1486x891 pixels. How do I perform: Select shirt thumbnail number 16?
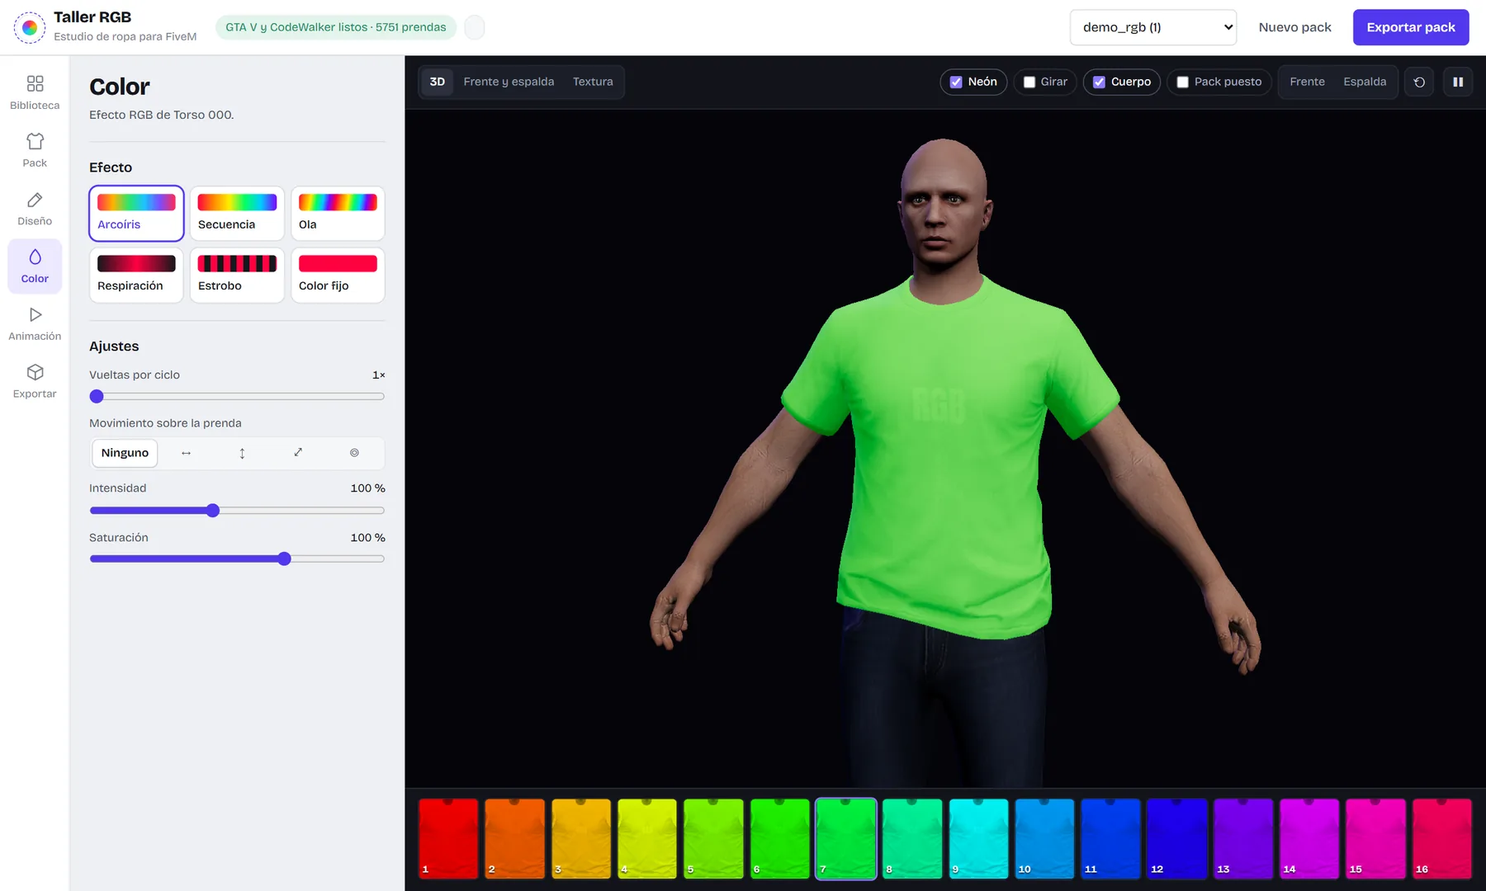pyautogui.click(x=1441, y=838)
